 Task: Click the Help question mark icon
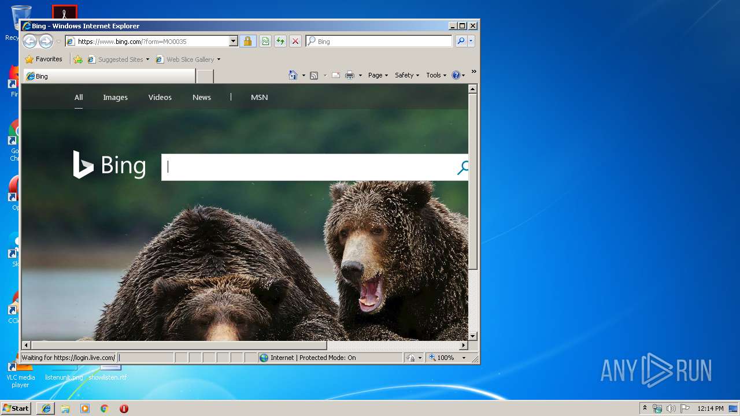click(x=456, y=75)
